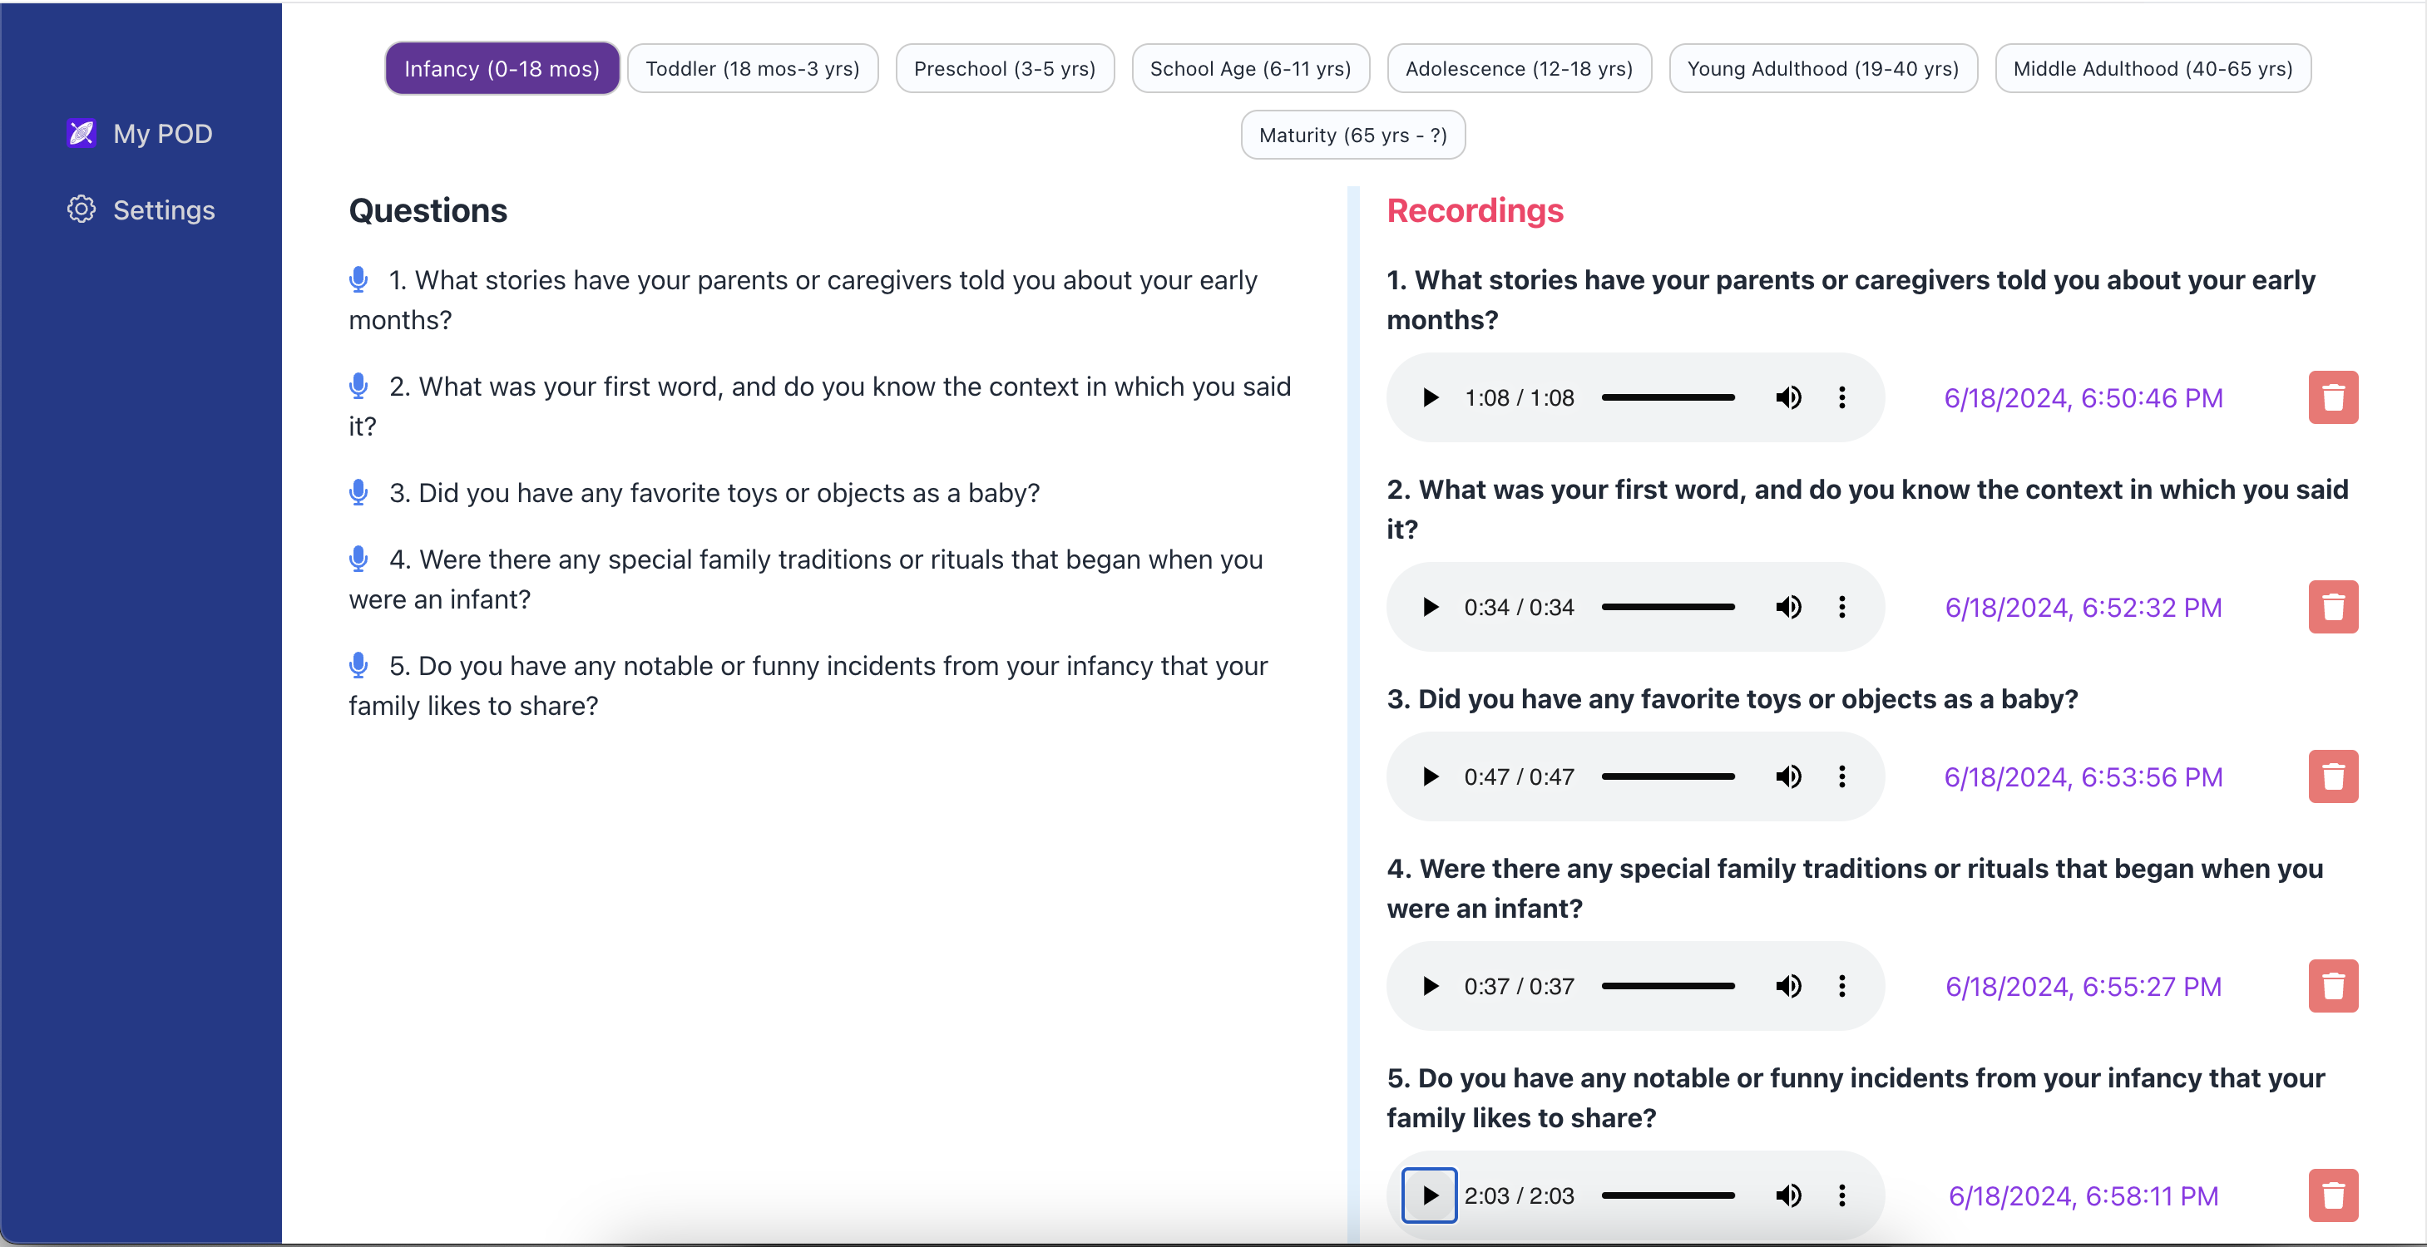Open the Settings gear icon in the sidebar
The width and height of the screenshot is (2427, 1247).
(x=81, y=209)
